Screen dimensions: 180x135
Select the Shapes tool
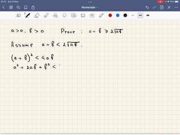55,15
